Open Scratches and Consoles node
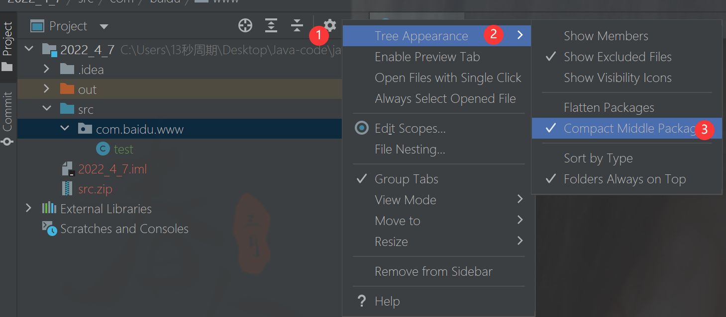The width and height of the screenshot is (726, 317). (124, 229)
